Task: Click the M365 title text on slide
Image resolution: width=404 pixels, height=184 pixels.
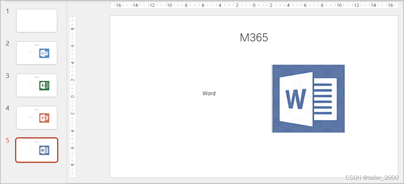Action: (x=254, y=38)
